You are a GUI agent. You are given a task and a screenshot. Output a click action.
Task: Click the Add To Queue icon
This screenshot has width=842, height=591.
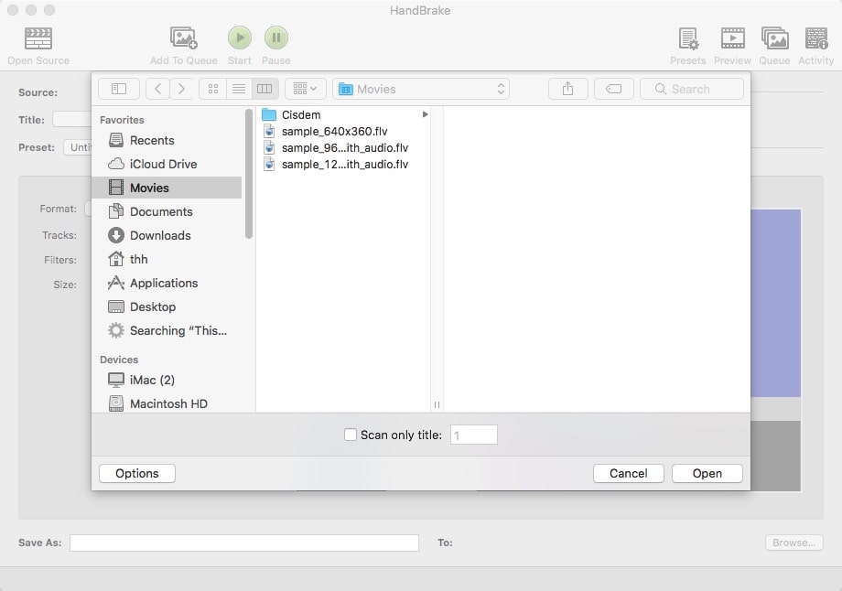(184, 38)
